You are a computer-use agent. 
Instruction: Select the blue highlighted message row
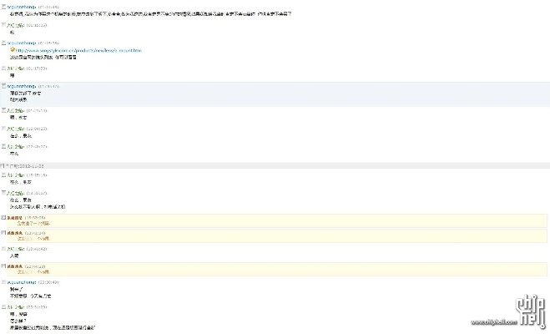275,94
